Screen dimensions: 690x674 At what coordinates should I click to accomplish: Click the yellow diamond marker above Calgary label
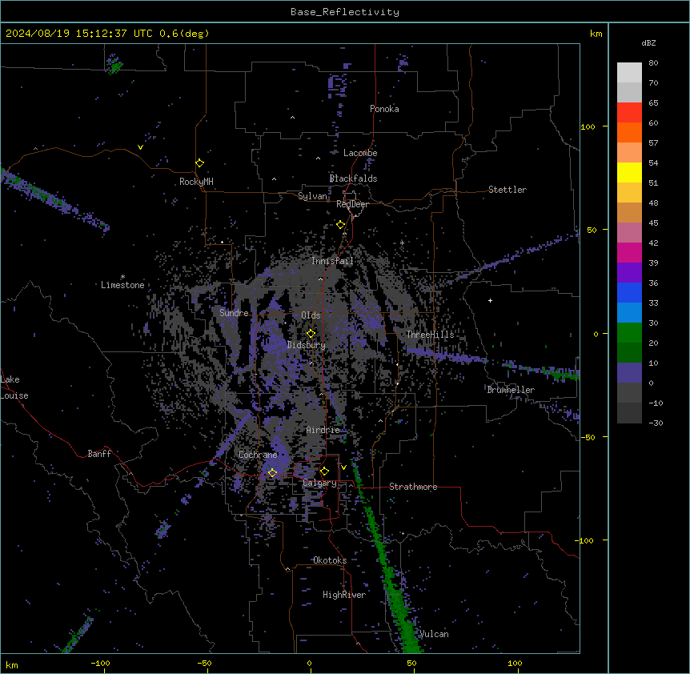pos(324,471)
